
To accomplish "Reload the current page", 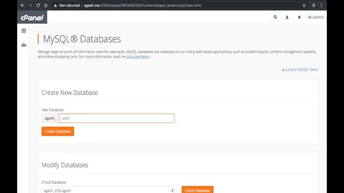I will [38, 5].
